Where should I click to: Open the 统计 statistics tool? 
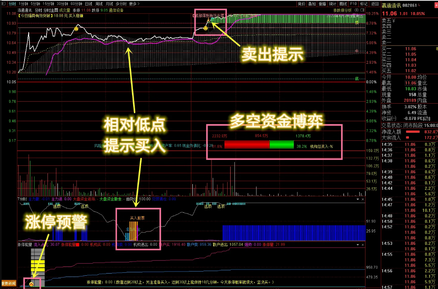coord(332,4)
